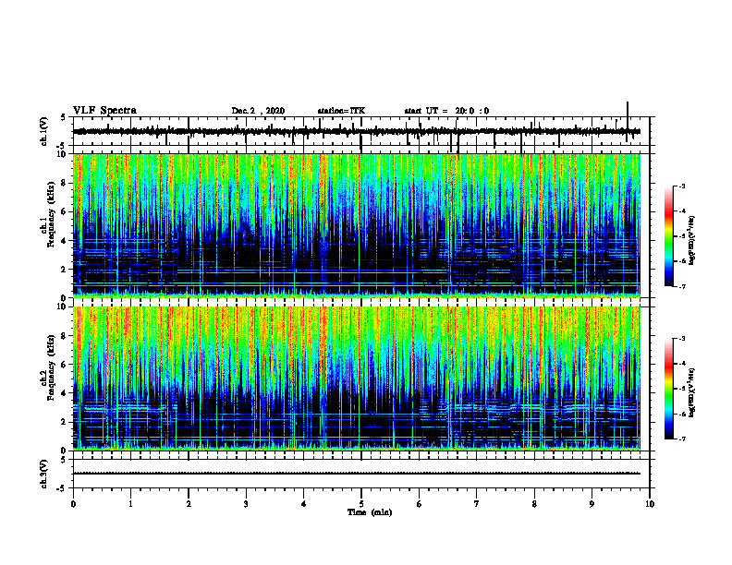Click time axis tick label "9"
This screenshot has width=732, height=565.
[592, 504]
